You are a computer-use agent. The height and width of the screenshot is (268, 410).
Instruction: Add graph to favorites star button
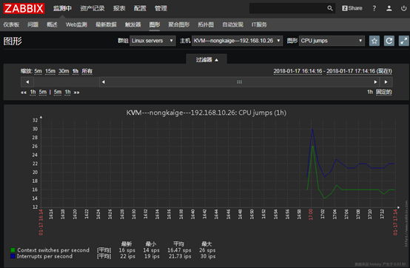374,41
